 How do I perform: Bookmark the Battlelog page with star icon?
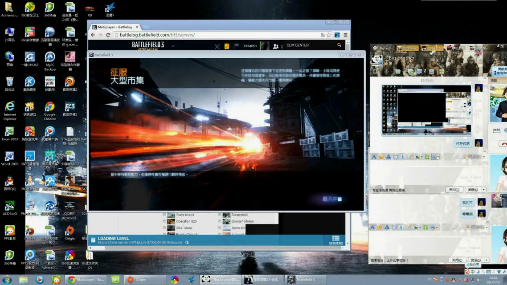329,35
